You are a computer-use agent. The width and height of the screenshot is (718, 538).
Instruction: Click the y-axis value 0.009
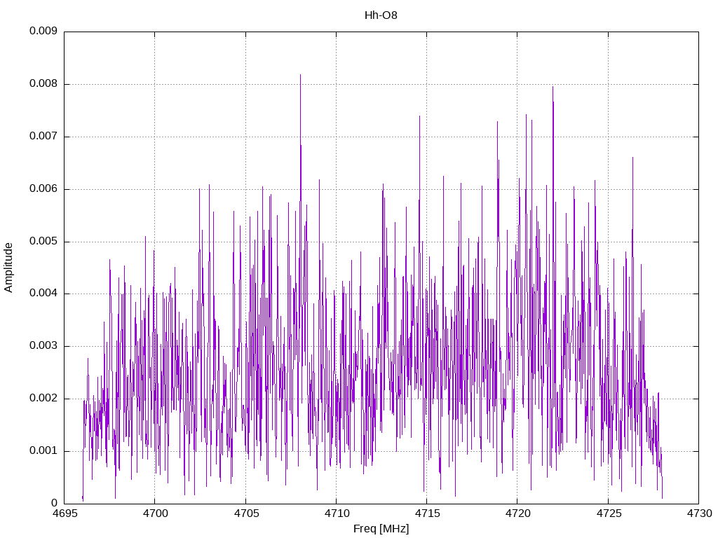43,31
